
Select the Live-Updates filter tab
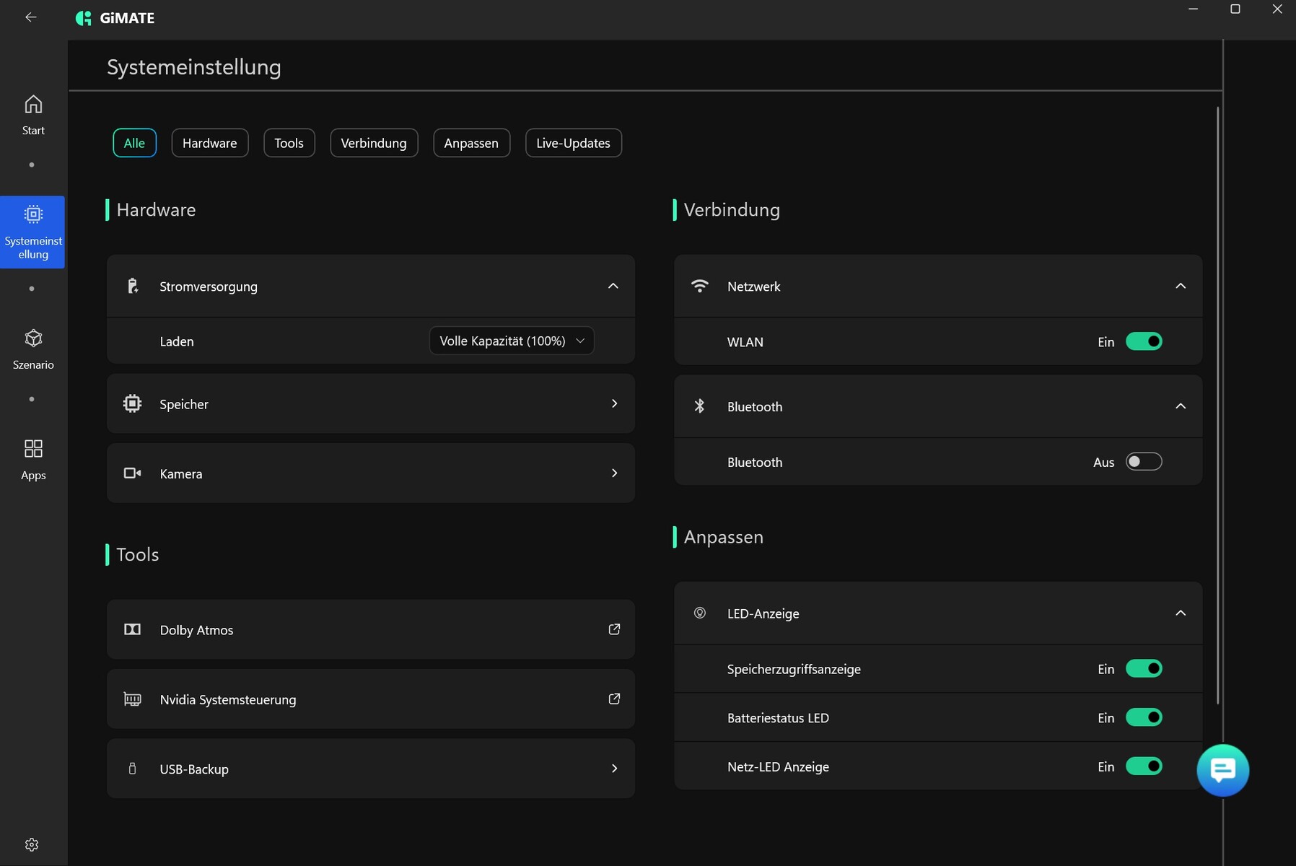pyautogui.click(x=573, y=143)
